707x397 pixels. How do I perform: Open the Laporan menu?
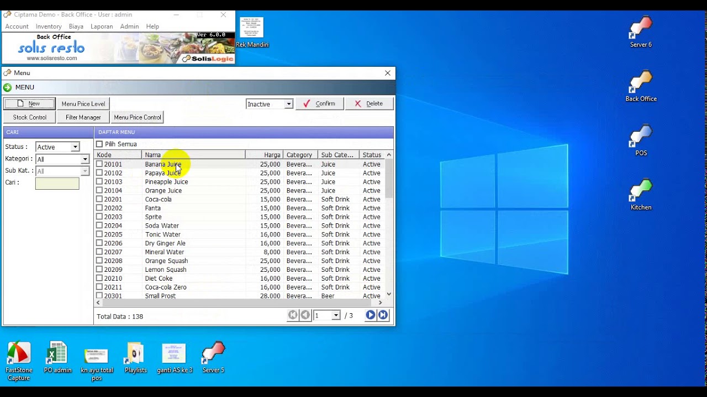click(x=102, y=26)
